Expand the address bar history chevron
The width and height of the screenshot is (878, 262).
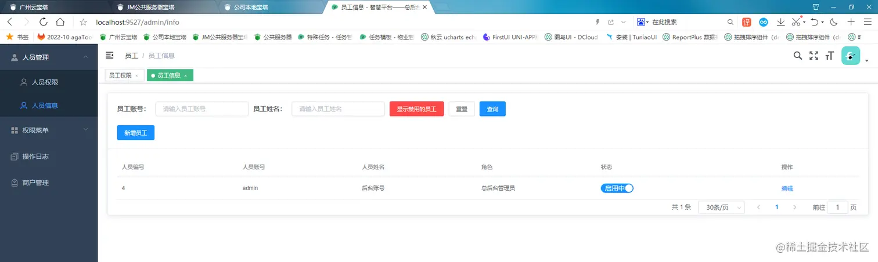pyautogui.click(x=624, y=22)
